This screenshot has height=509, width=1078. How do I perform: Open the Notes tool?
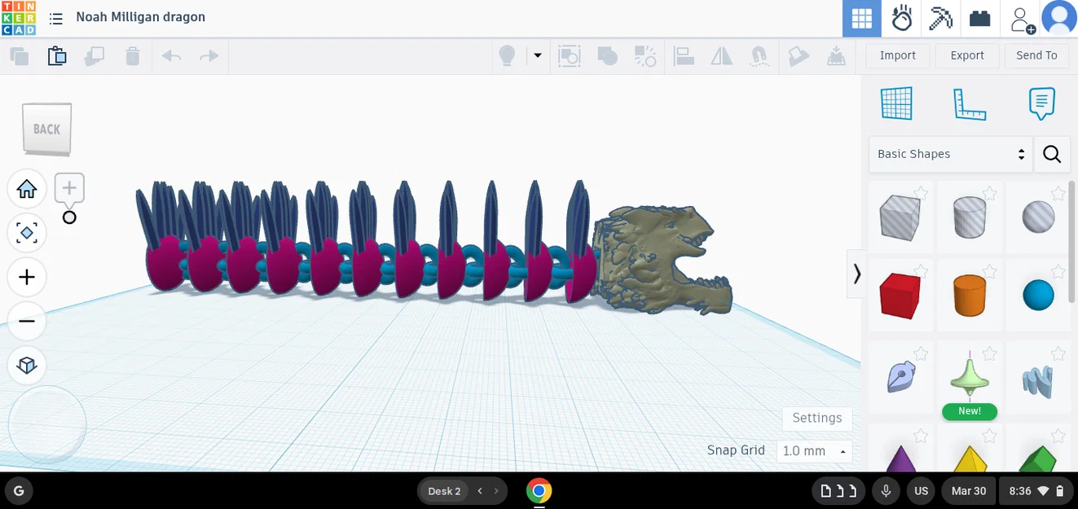tap(1041, 103)
